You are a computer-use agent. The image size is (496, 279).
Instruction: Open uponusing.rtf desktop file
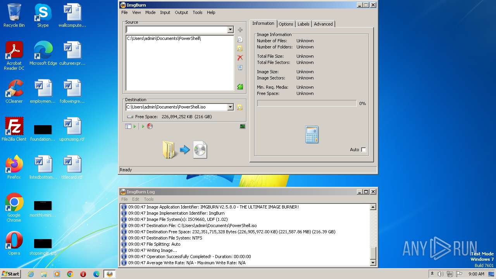coord(72,129)
